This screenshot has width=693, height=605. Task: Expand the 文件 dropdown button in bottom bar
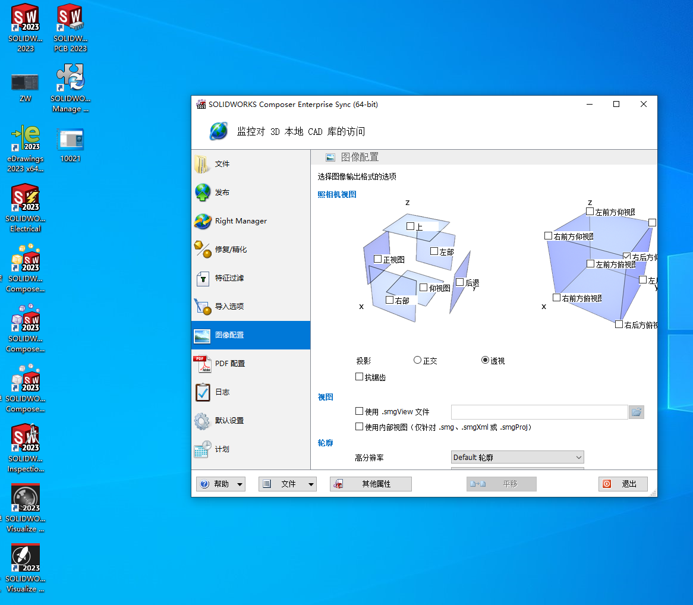[x=288, y=484]
